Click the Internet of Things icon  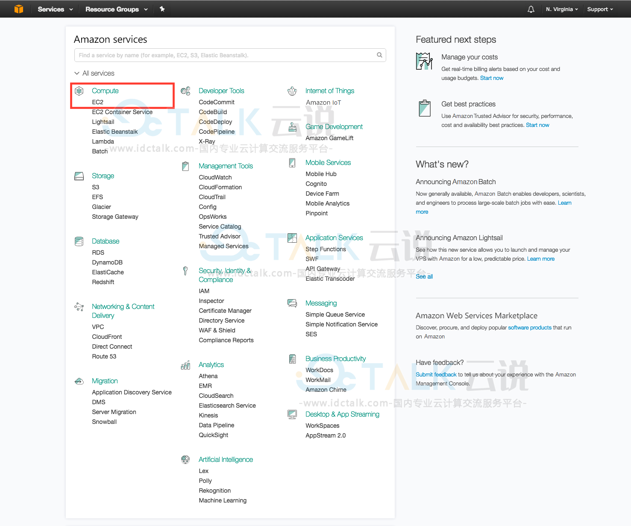point(292,91)
